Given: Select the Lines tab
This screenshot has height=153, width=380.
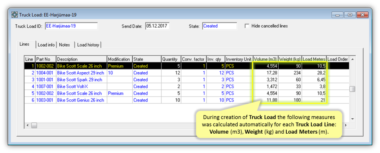Looking at the screenshot, I should tap(24, 44).
